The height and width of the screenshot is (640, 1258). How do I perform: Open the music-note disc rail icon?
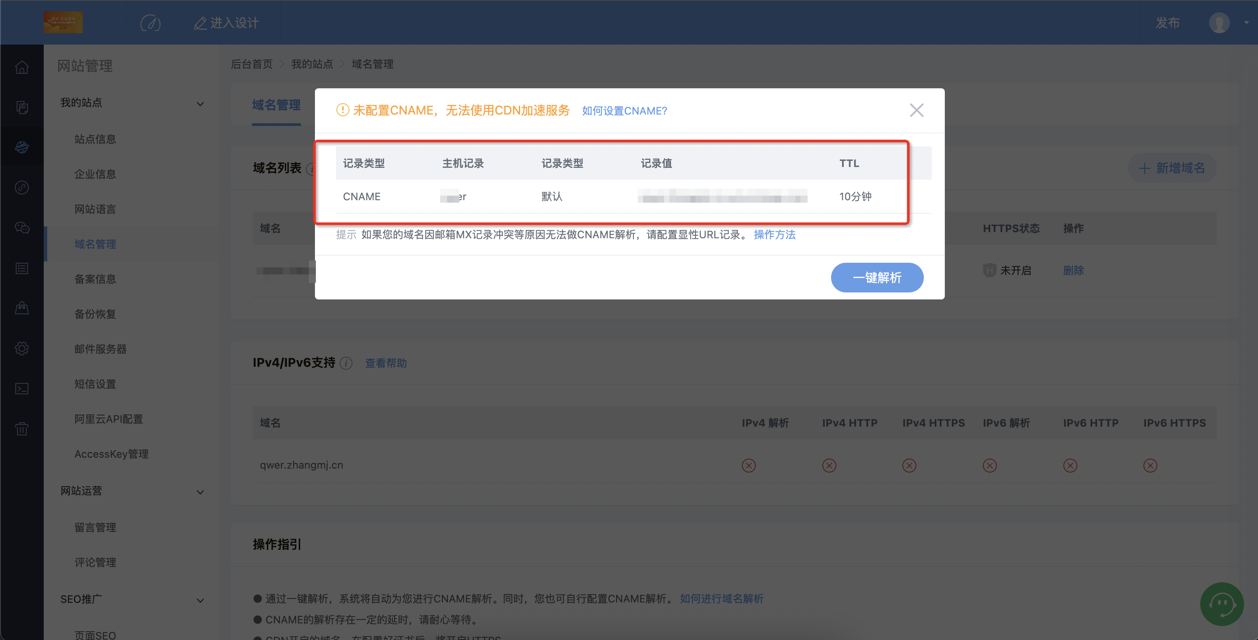[21, 188]
